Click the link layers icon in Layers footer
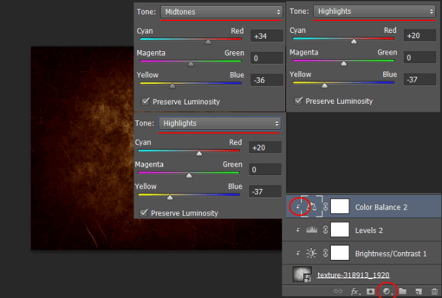Viewport: 442px width, 298px height. click(338, 291)
